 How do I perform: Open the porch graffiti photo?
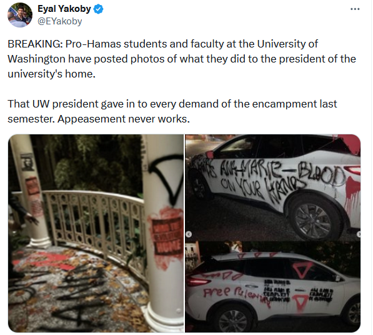coord(96,233)
